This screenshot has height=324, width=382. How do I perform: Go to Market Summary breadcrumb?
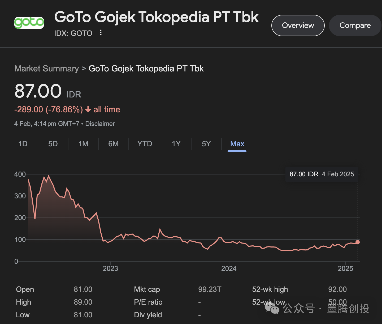47,69
